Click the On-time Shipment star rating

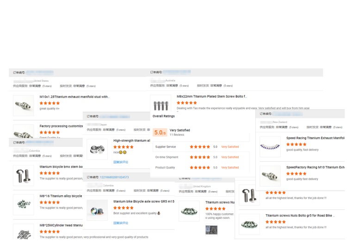[200, 157]
